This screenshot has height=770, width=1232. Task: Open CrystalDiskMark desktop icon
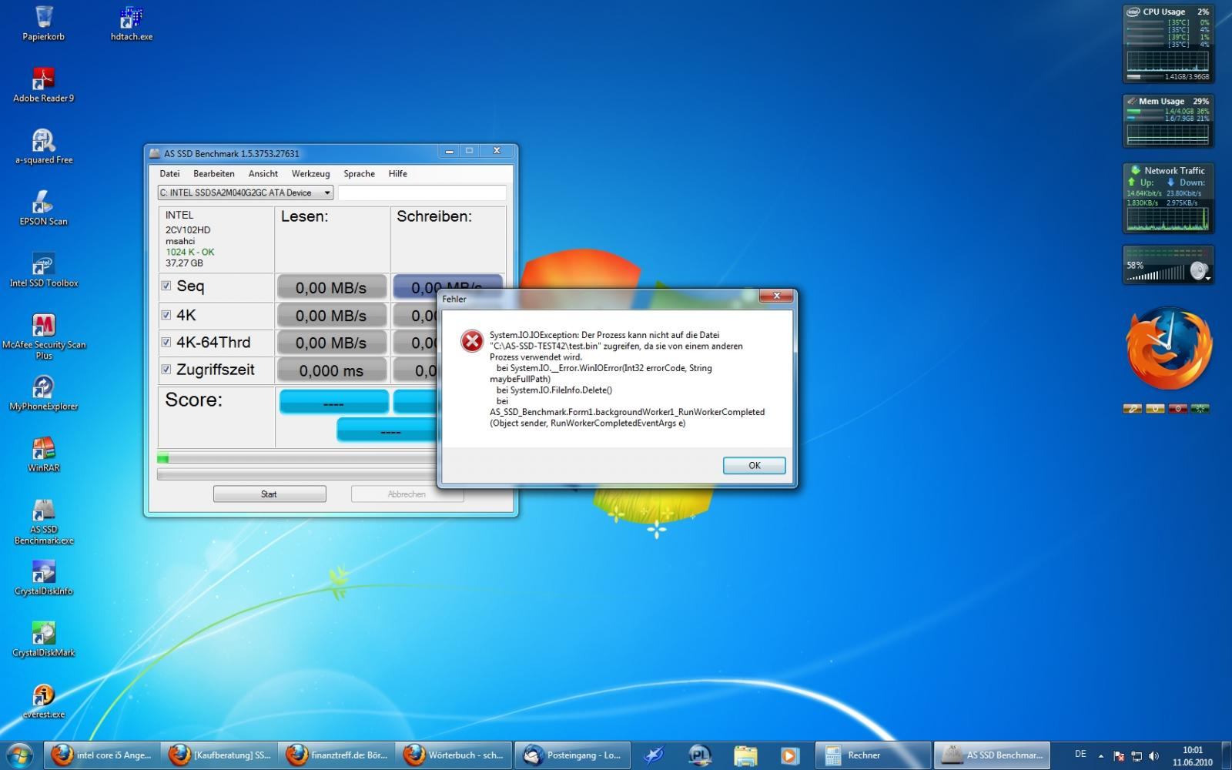tap(44, 639)
